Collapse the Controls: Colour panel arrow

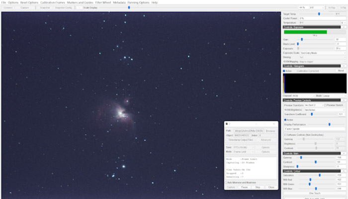[344, 171]
